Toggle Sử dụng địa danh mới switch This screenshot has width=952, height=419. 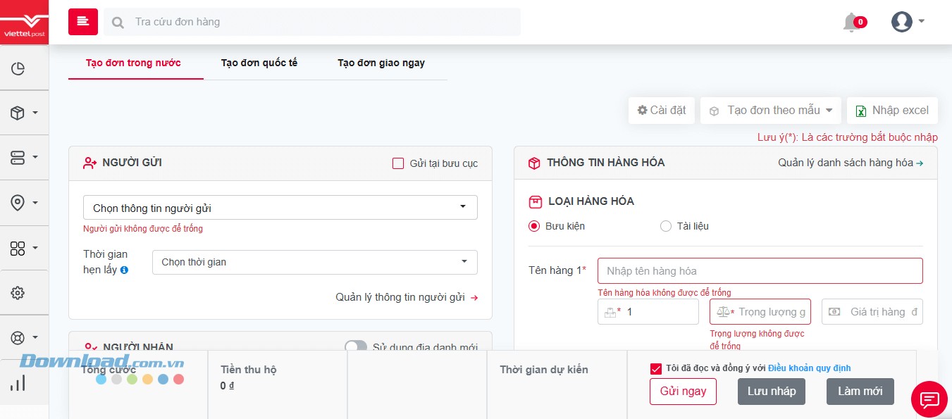click(356, 347)
